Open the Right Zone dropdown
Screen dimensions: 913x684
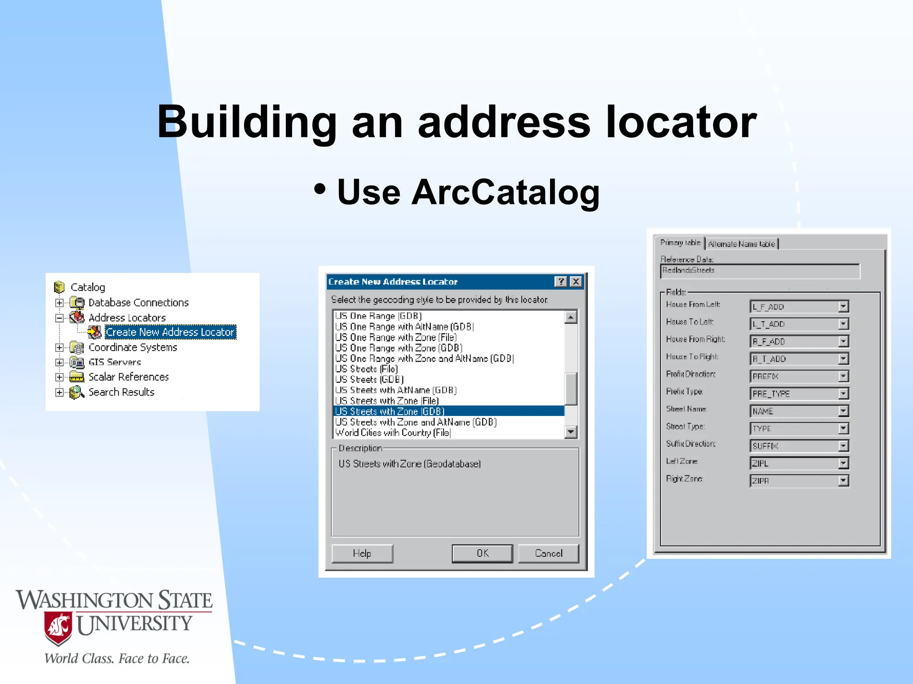tap(843, 481)
